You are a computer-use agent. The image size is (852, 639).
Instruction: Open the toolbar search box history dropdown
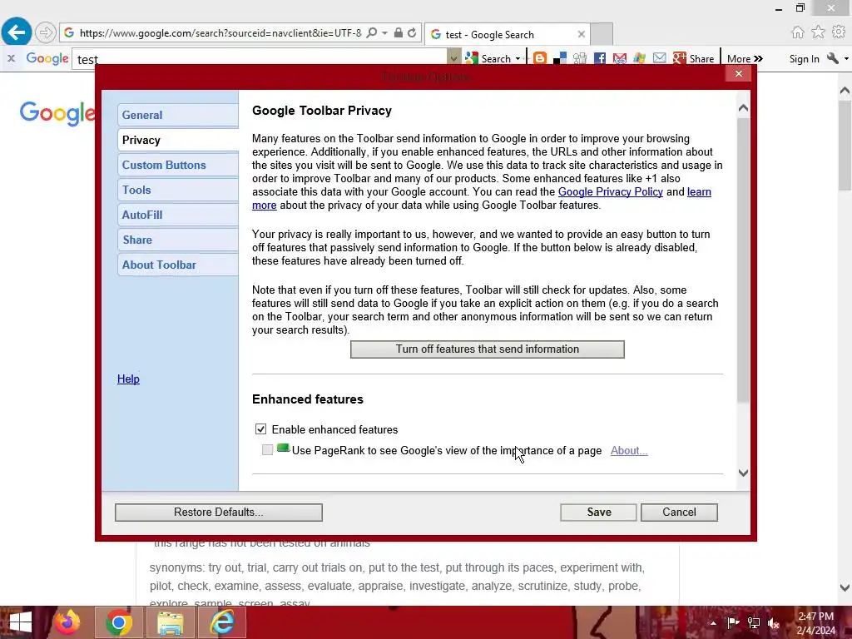(453, 58)
